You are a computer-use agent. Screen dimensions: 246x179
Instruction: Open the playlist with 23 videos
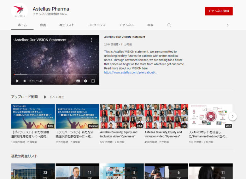coord(33,171)
